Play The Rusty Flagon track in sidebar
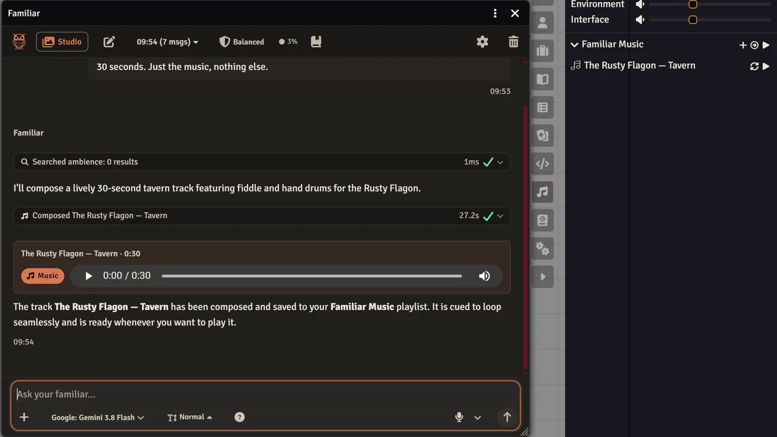This screenshot has height=437, width=777. [x=766, y=66]
